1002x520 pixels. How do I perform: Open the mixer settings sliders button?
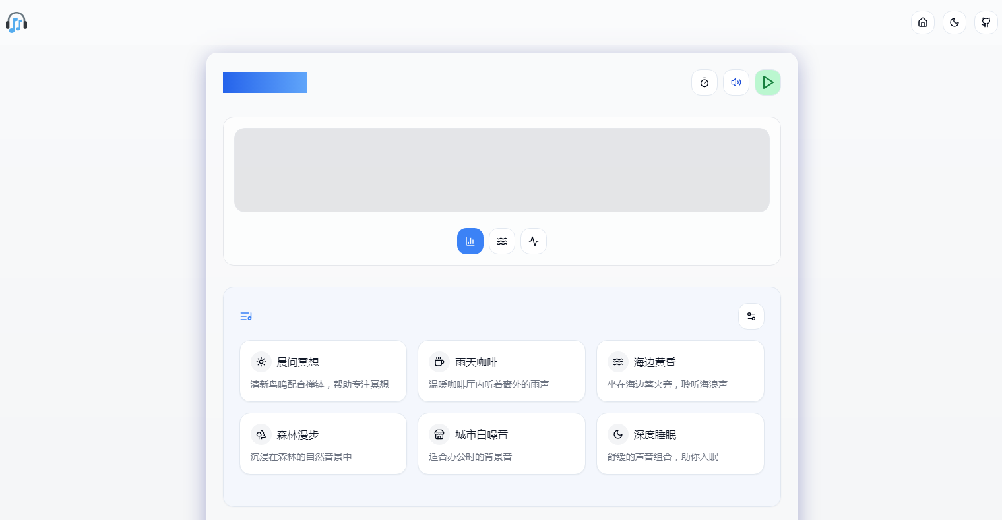pyautogui.click(x=751, y=316)
